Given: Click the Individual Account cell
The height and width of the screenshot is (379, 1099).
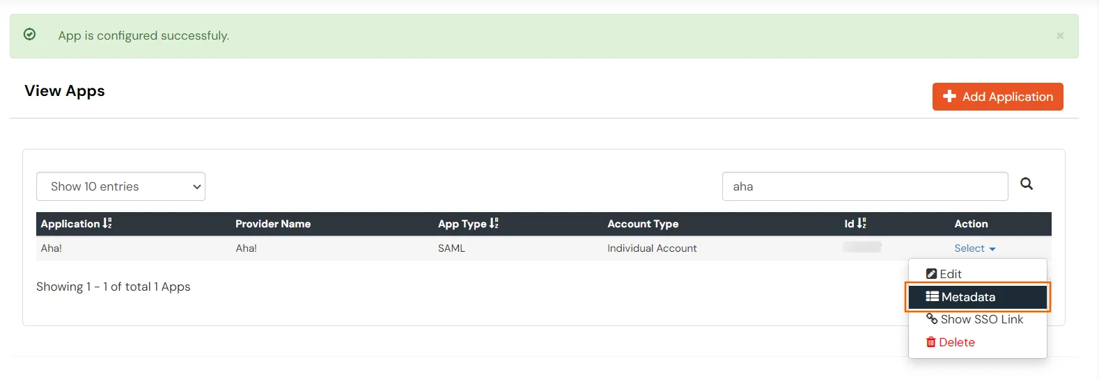Looking at the screenshot, I should click(652, 248).
